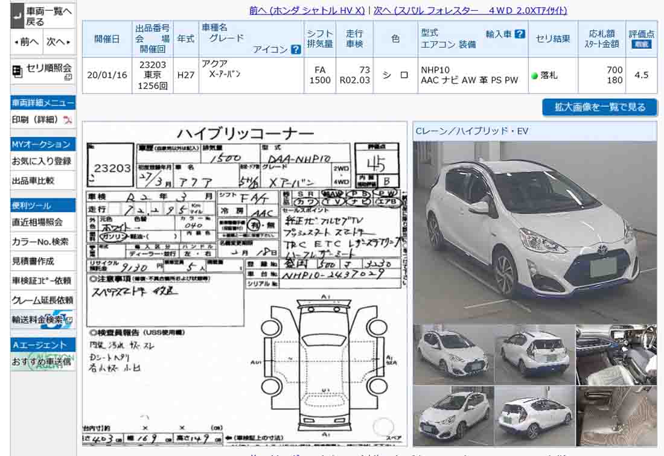Click おすすめ車送信 under Aエージェント
664x456 pixels.
[43, 362]
